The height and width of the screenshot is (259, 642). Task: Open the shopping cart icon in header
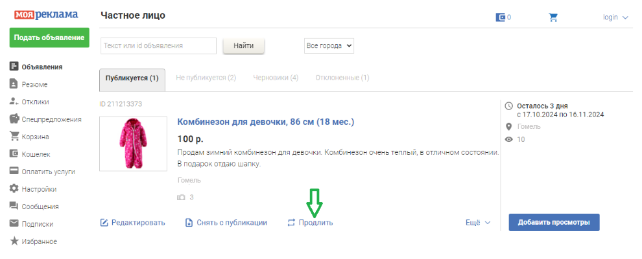point(553,17)
